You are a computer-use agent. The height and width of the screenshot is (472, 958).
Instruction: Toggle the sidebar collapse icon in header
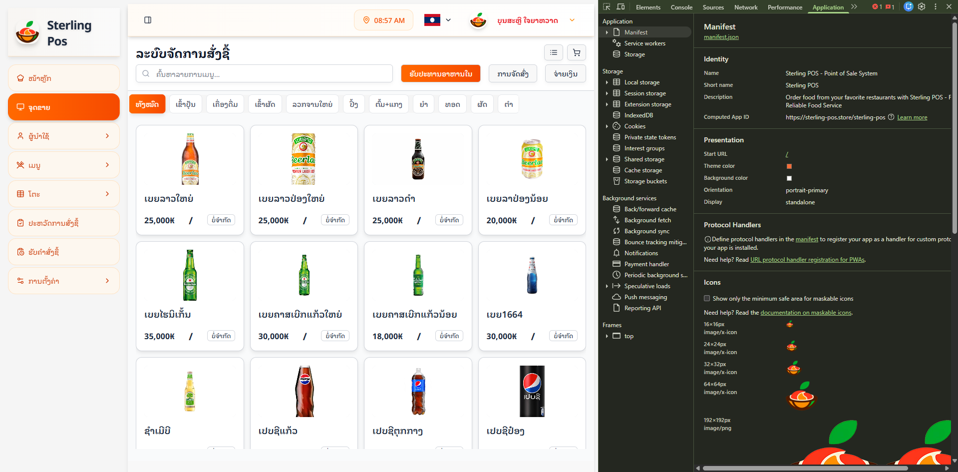point(148,20)
